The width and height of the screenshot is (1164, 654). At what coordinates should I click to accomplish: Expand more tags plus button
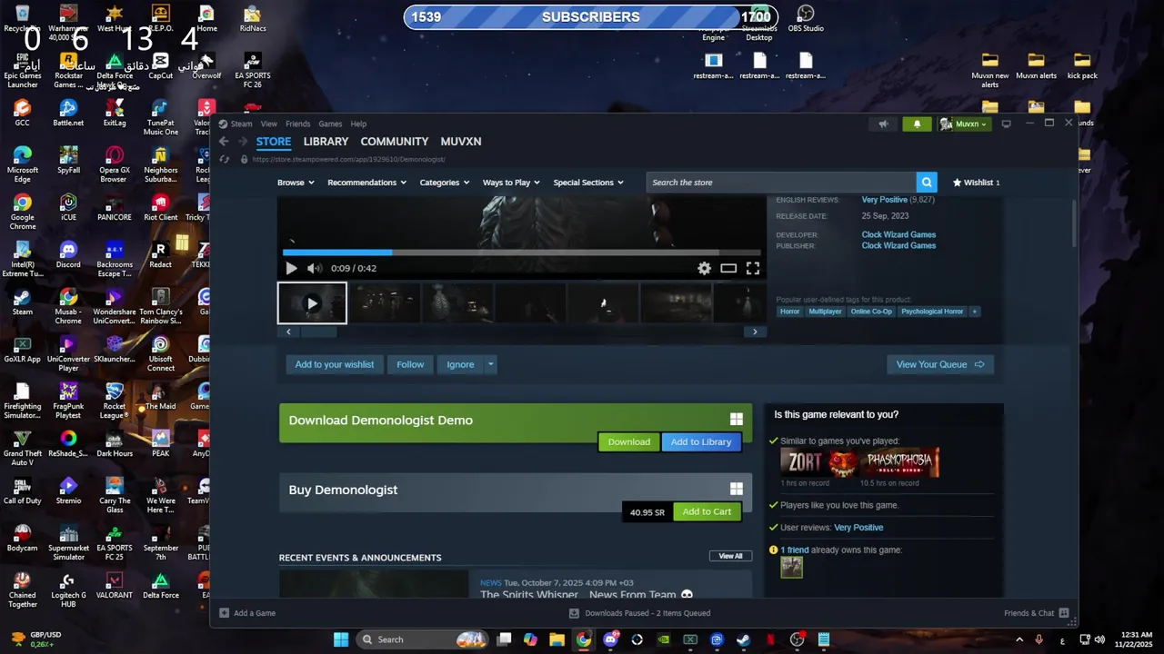(974, 312)
